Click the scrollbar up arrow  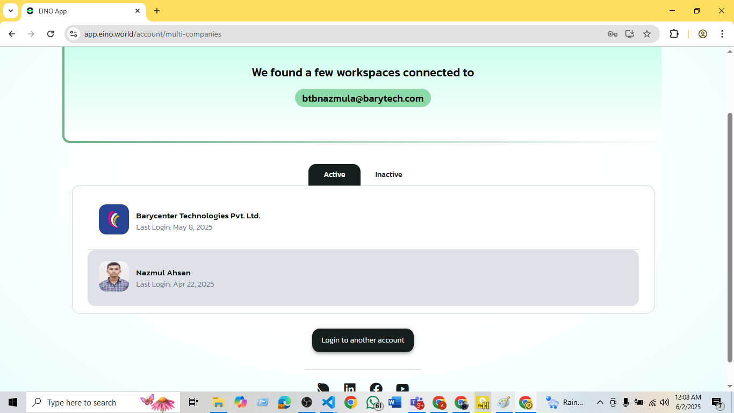(x=730, y=51)
